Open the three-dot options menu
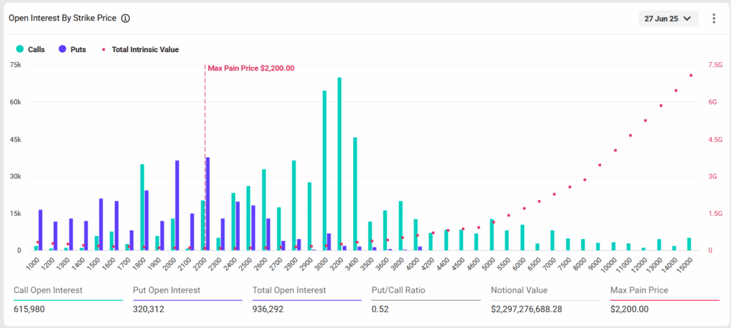The image size is (731, 328). click(714, 19)
